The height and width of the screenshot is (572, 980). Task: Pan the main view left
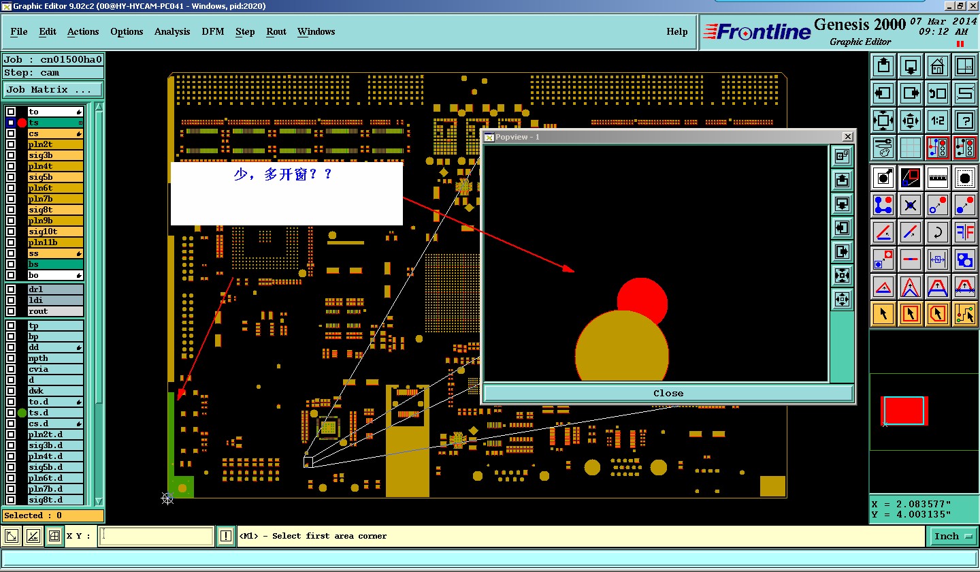click(883, 93)
